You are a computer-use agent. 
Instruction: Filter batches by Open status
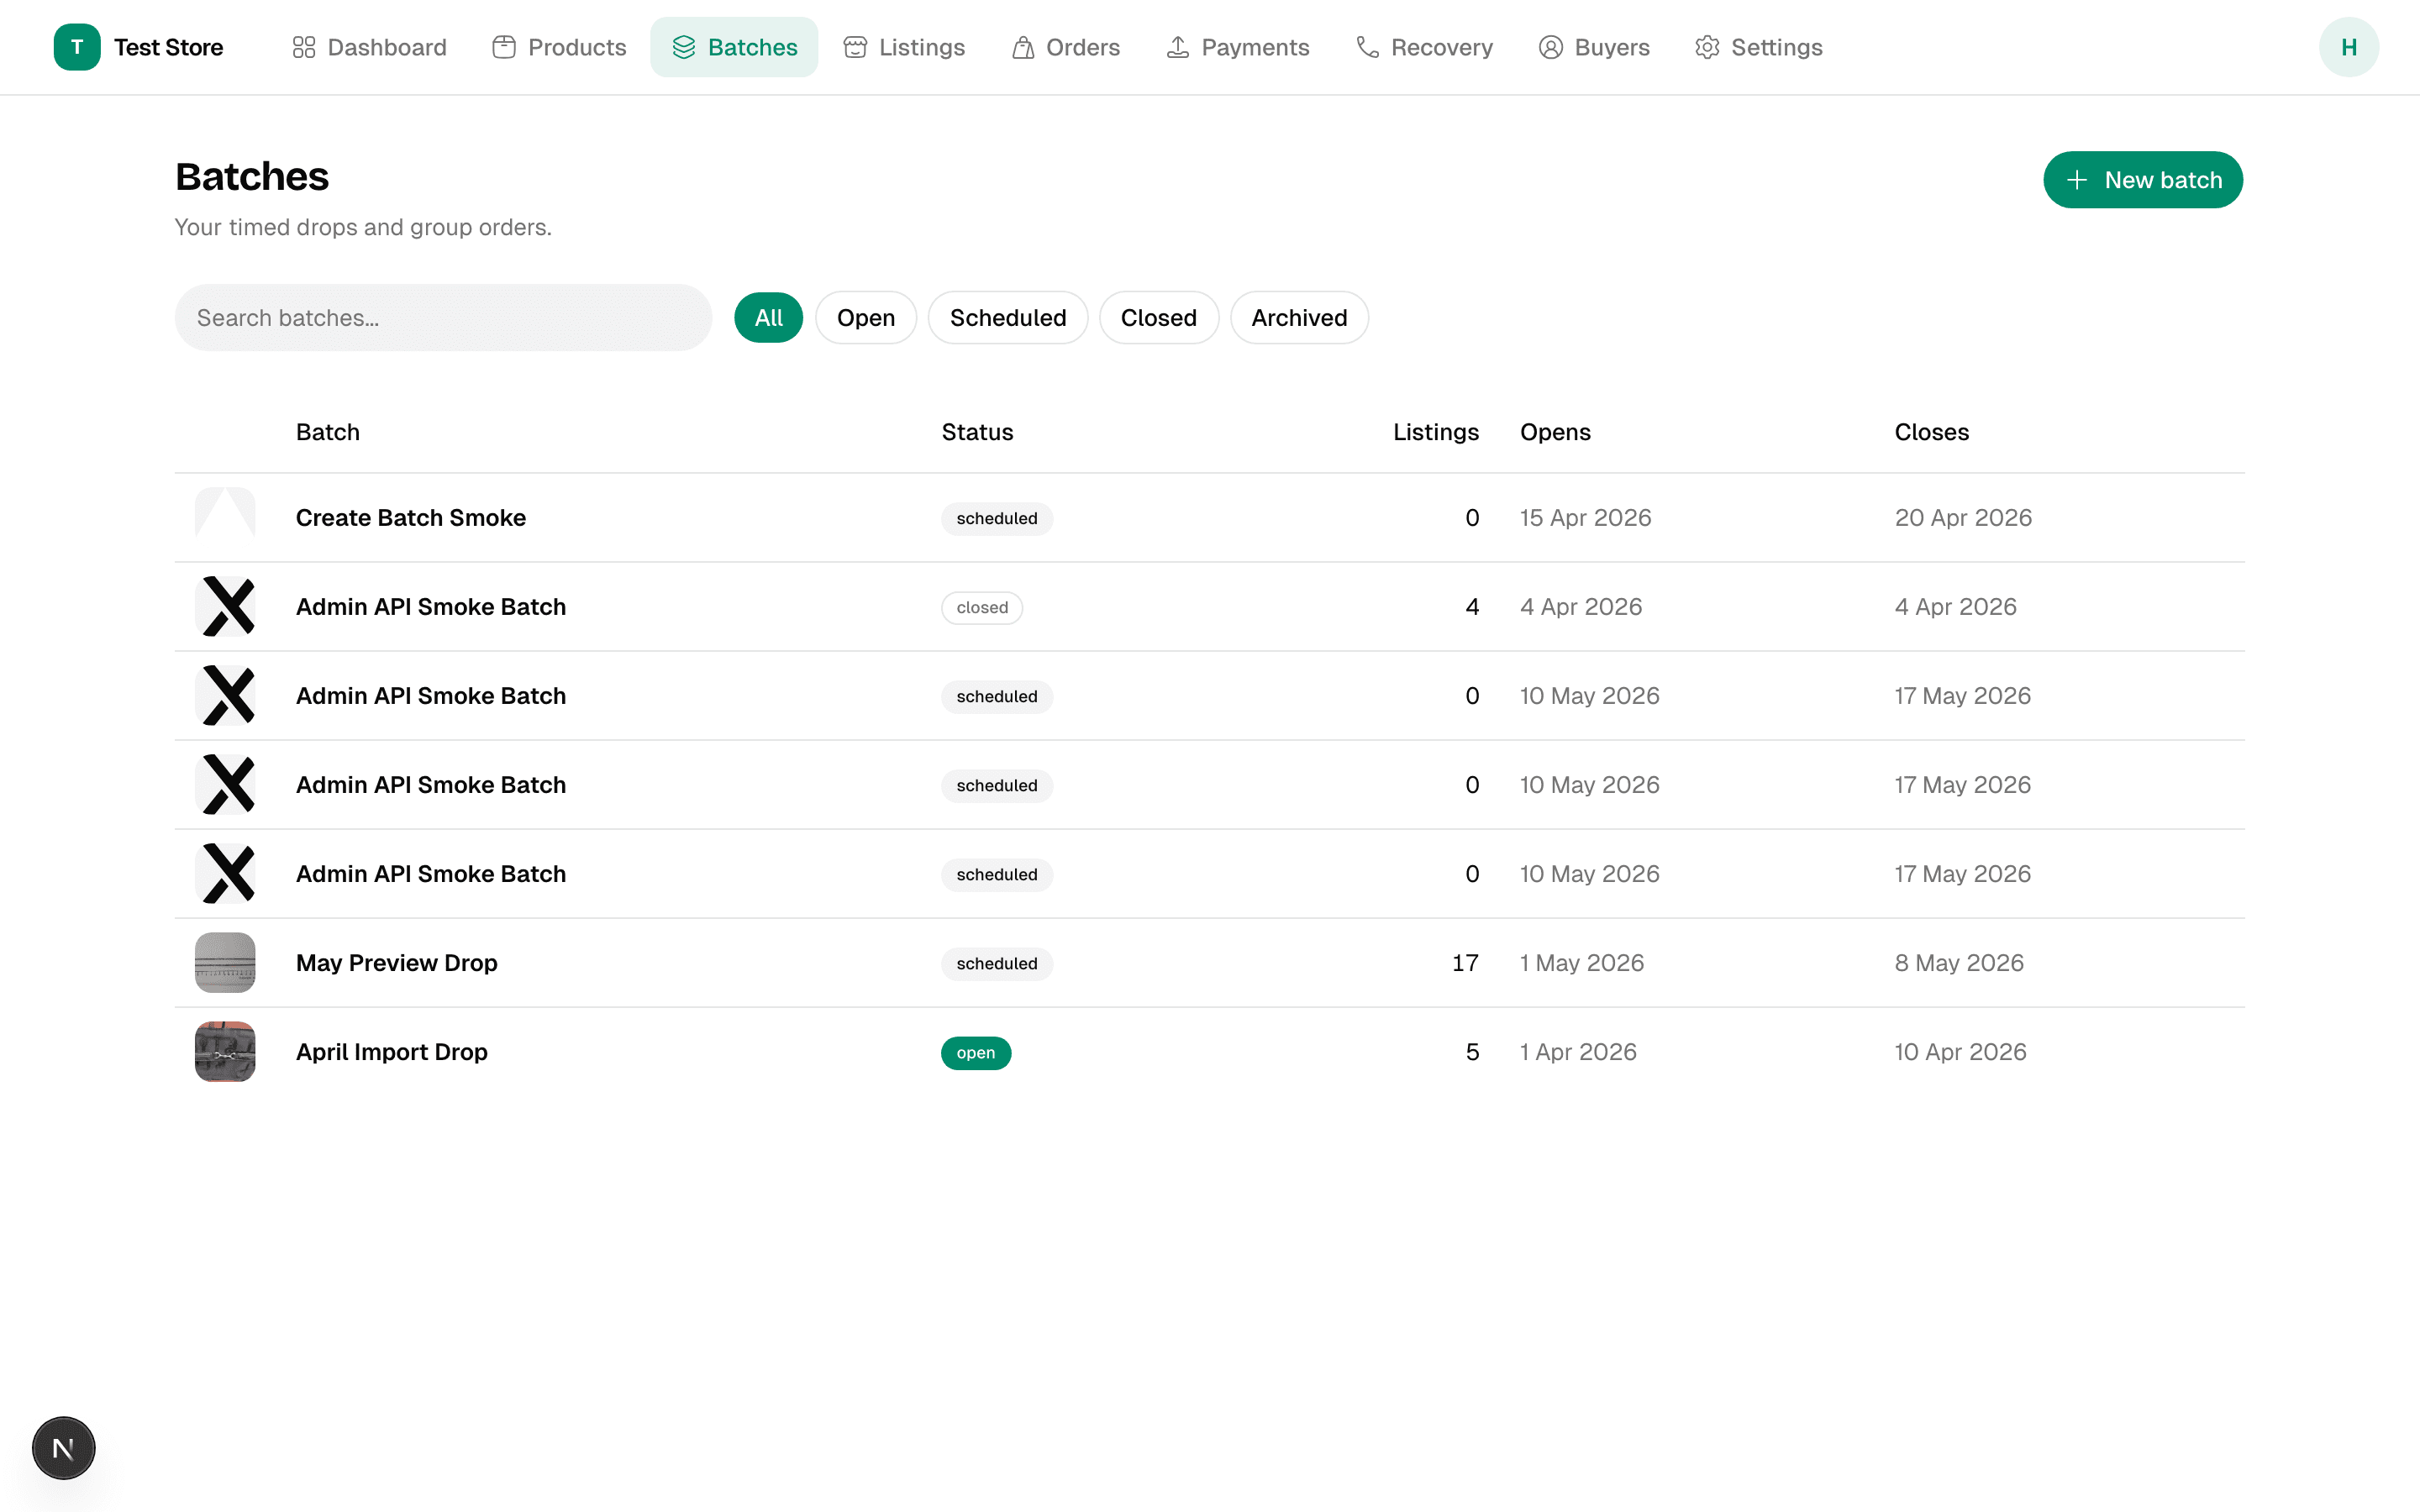pos(865,318)
